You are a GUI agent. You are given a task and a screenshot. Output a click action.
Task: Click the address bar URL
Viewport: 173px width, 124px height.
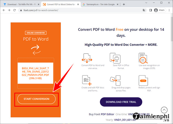[41, 10]
